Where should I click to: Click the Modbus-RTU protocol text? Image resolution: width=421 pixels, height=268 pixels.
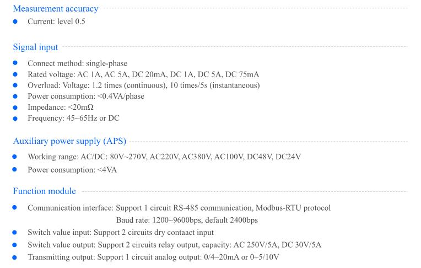point(293,208)
